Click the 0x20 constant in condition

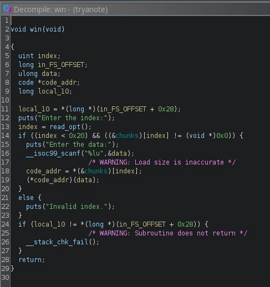tap(77, 136)
